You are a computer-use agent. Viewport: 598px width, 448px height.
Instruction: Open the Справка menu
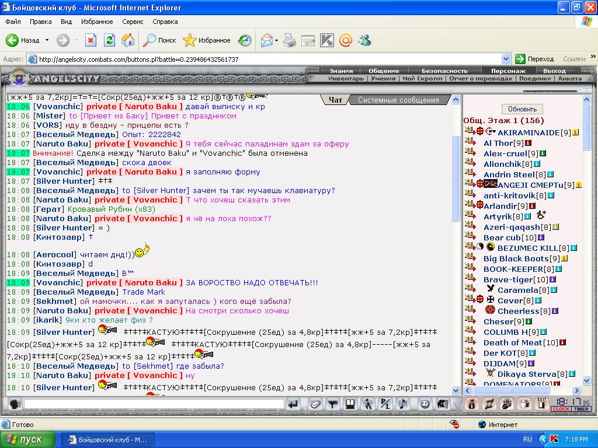point(165,22)
